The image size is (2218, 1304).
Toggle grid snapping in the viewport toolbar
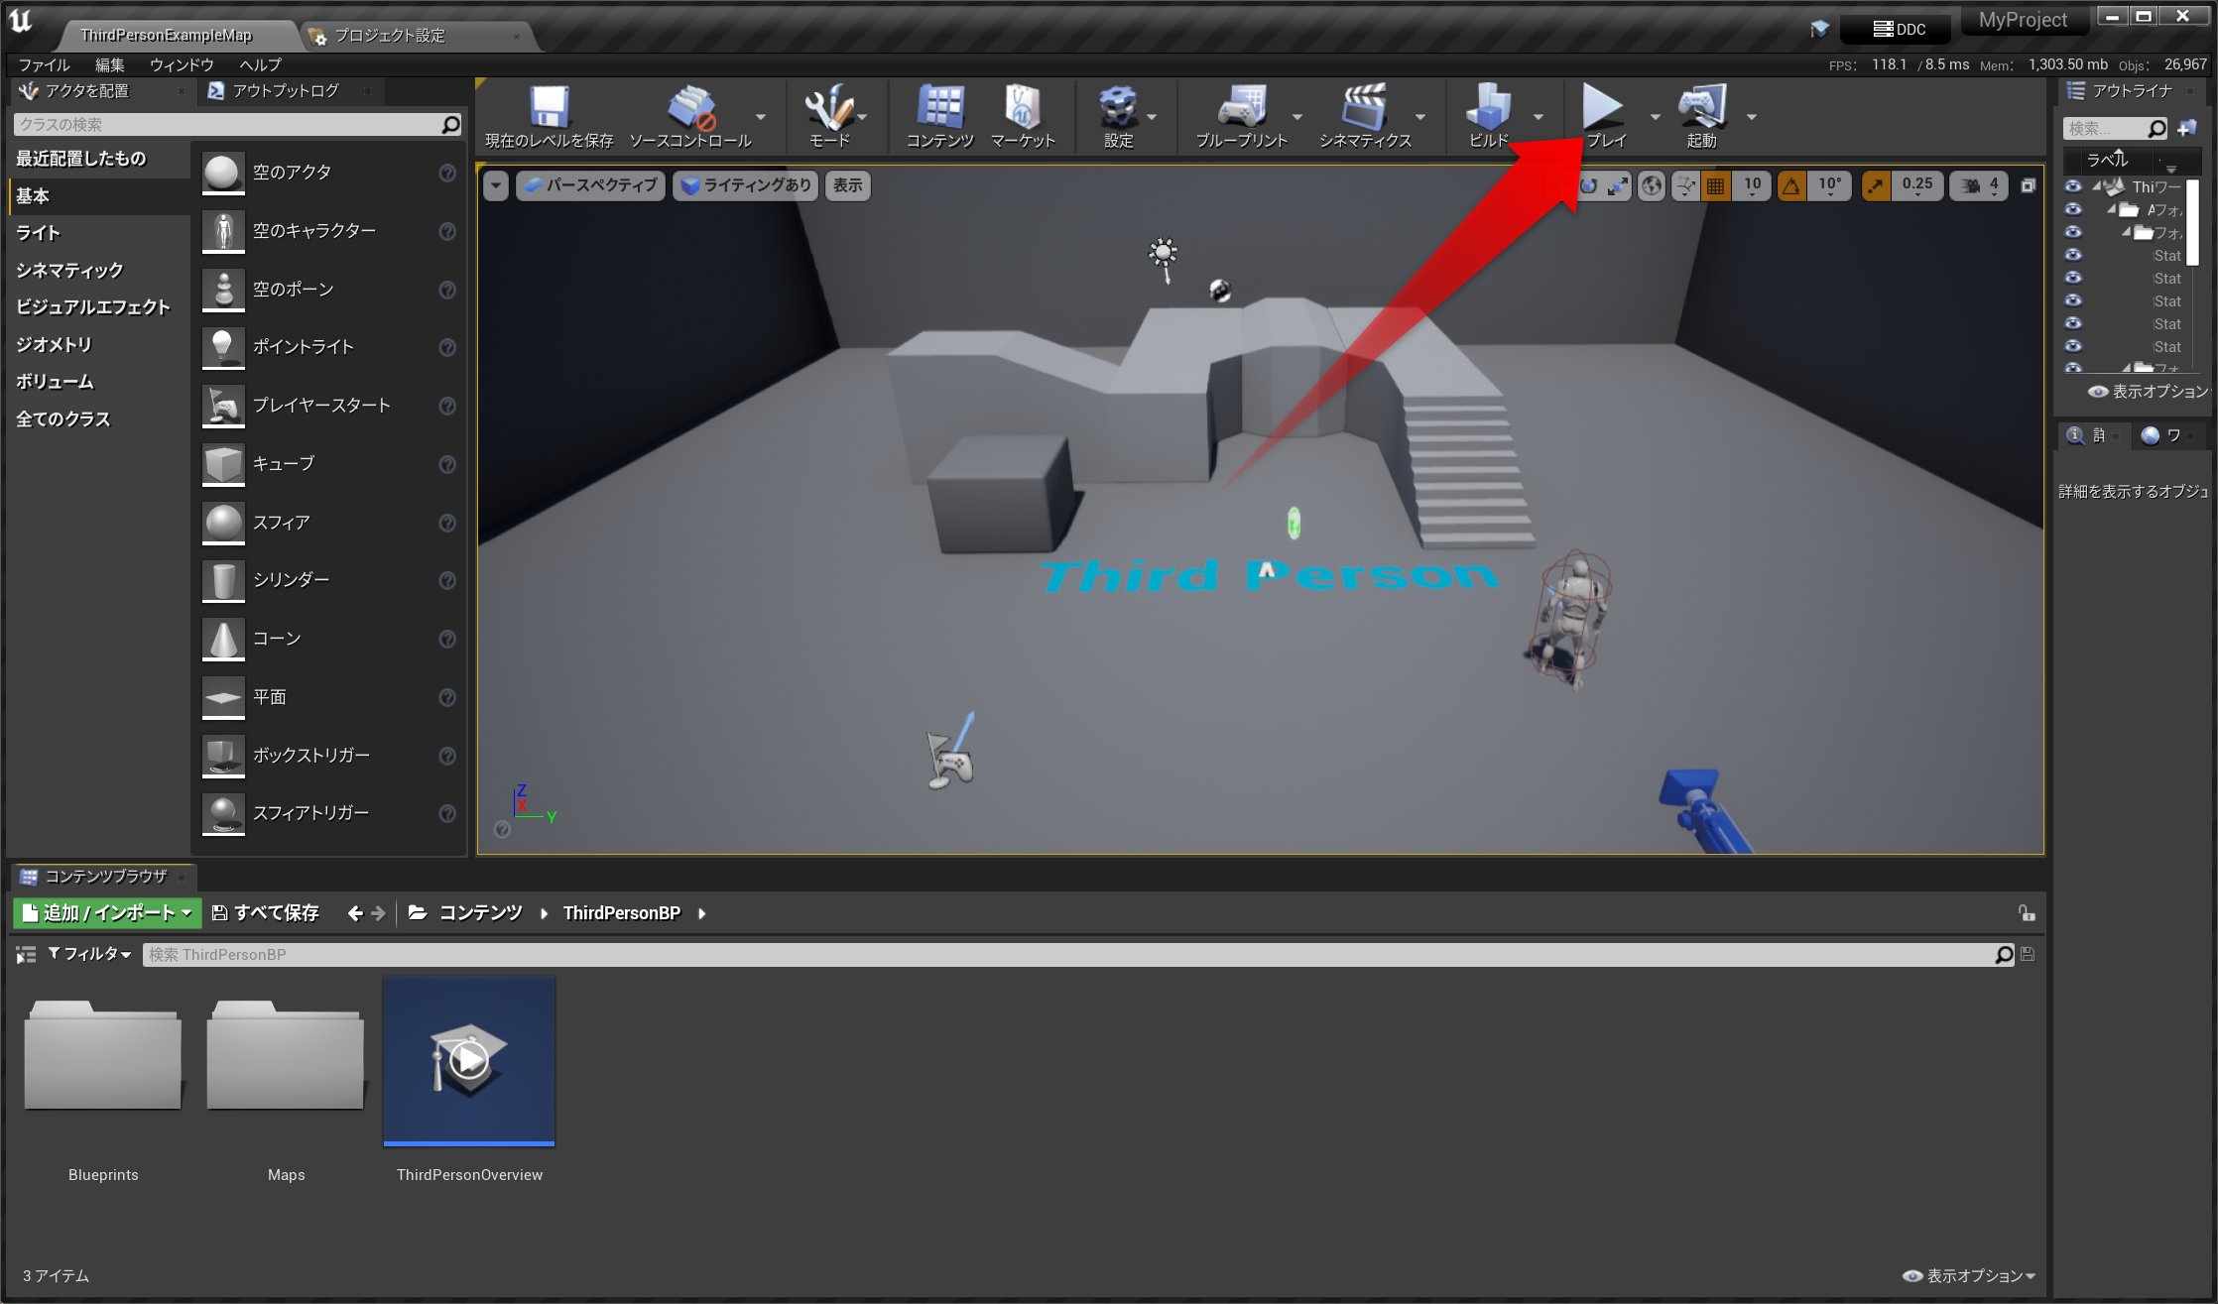tap(1715, 185)
